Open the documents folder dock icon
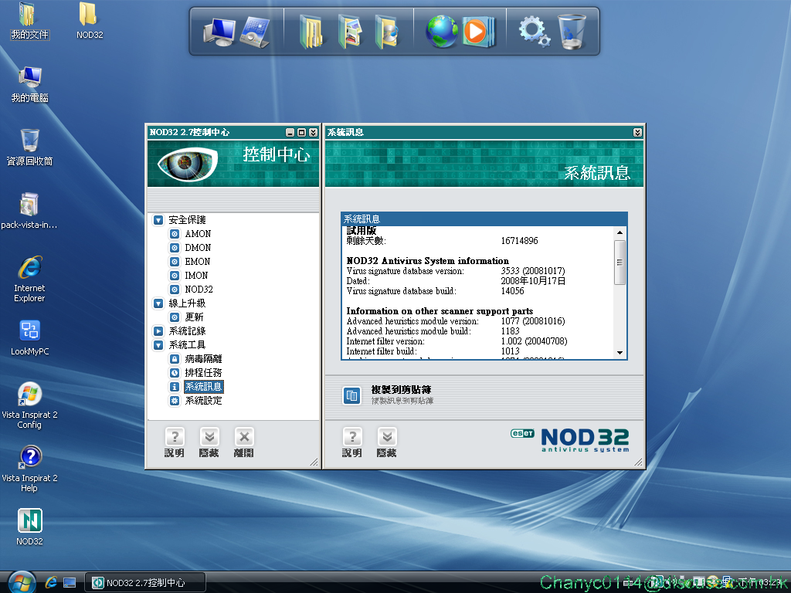 (x=311, y=31)
